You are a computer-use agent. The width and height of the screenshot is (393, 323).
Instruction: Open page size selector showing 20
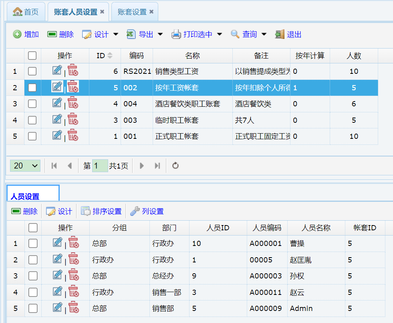click(25, 166)
